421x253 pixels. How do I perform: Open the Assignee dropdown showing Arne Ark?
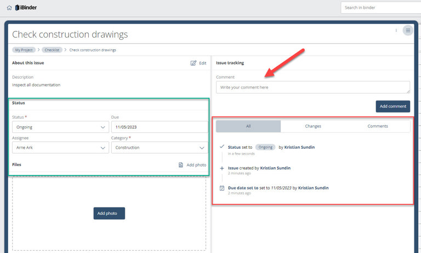pyautogui.click(x=60, y=148)
